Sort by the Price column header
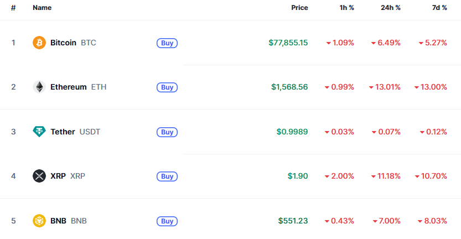This screenshot has height=239, width=461. pyautogui.click(x=299, y=8)
